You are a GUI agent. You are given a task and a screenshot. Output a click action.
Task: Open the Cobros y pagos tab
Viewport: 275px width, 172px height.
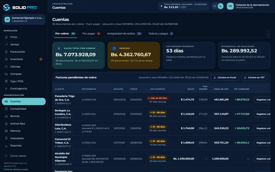pyautogui.click(x=161, y=34)
